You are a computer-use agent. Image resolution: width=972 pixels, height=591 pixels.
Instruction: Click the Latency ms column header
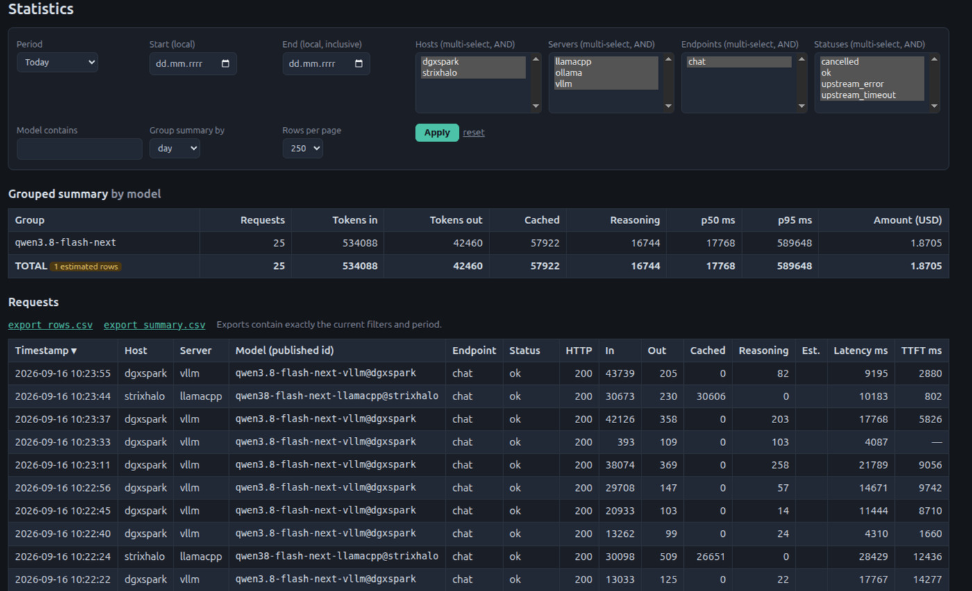point(860,350)
